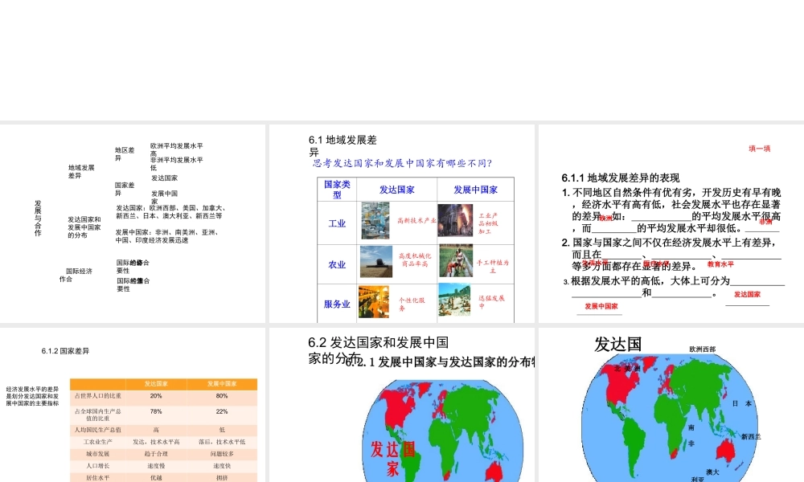Click the 22% cell in the comparison table

point(222,411)
